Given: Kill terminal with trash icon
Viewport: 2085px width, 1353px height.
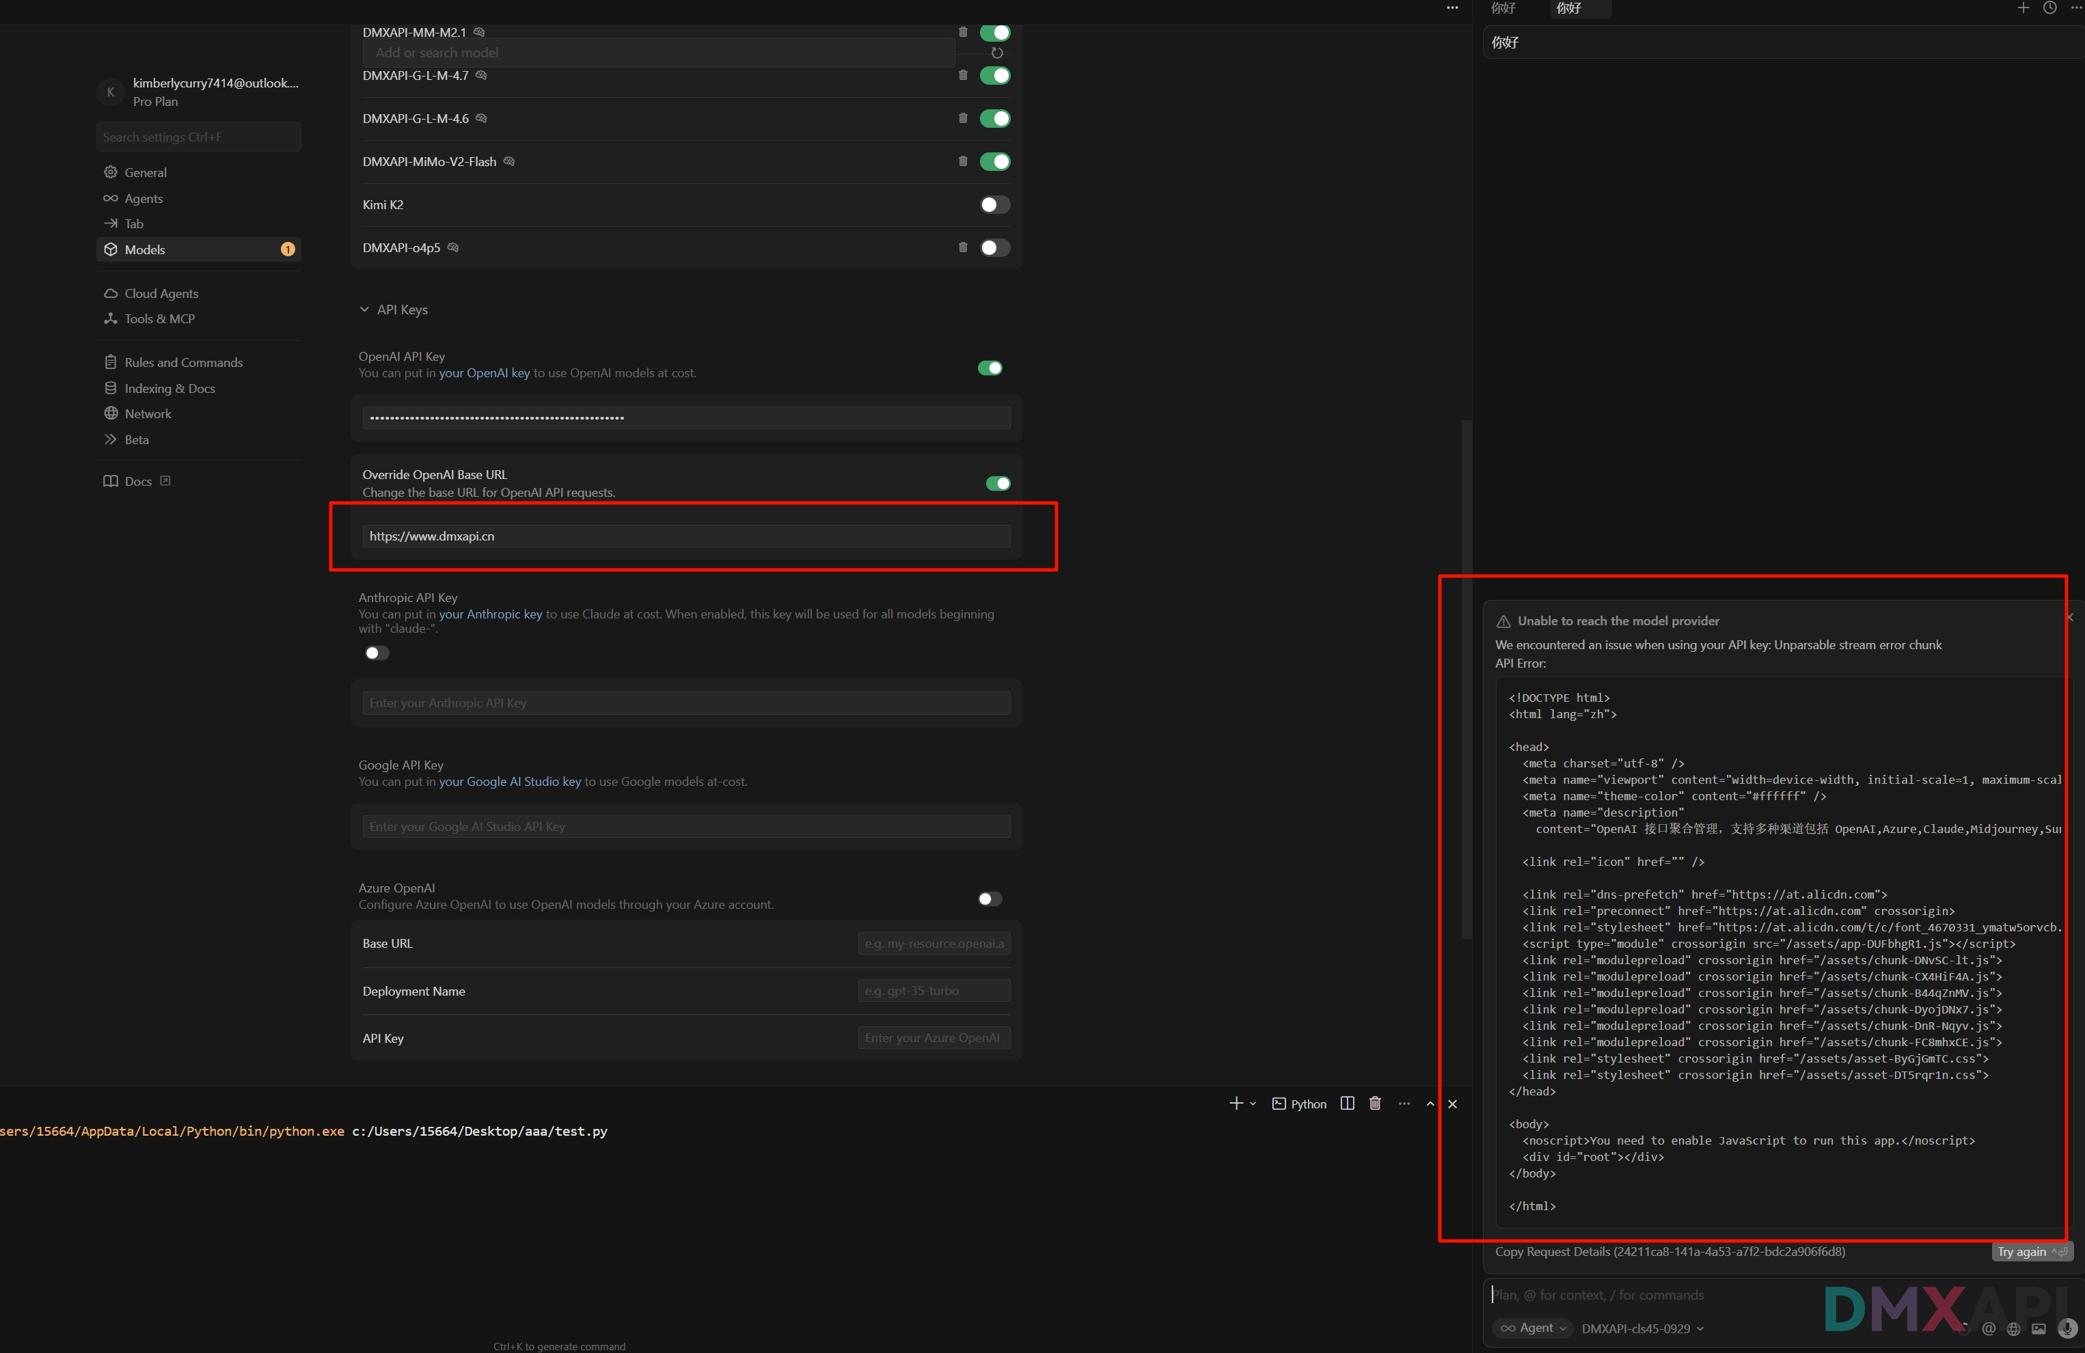Looking at the screenshot, I should [1376, 1104].
